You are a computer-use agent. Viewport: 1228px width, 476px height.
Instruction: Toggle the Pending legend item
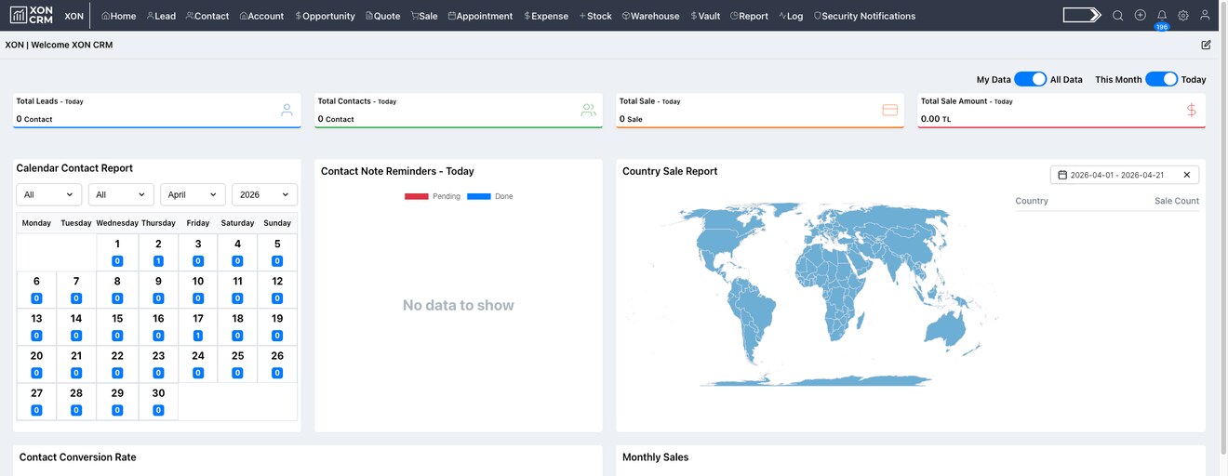pos(432,196)
